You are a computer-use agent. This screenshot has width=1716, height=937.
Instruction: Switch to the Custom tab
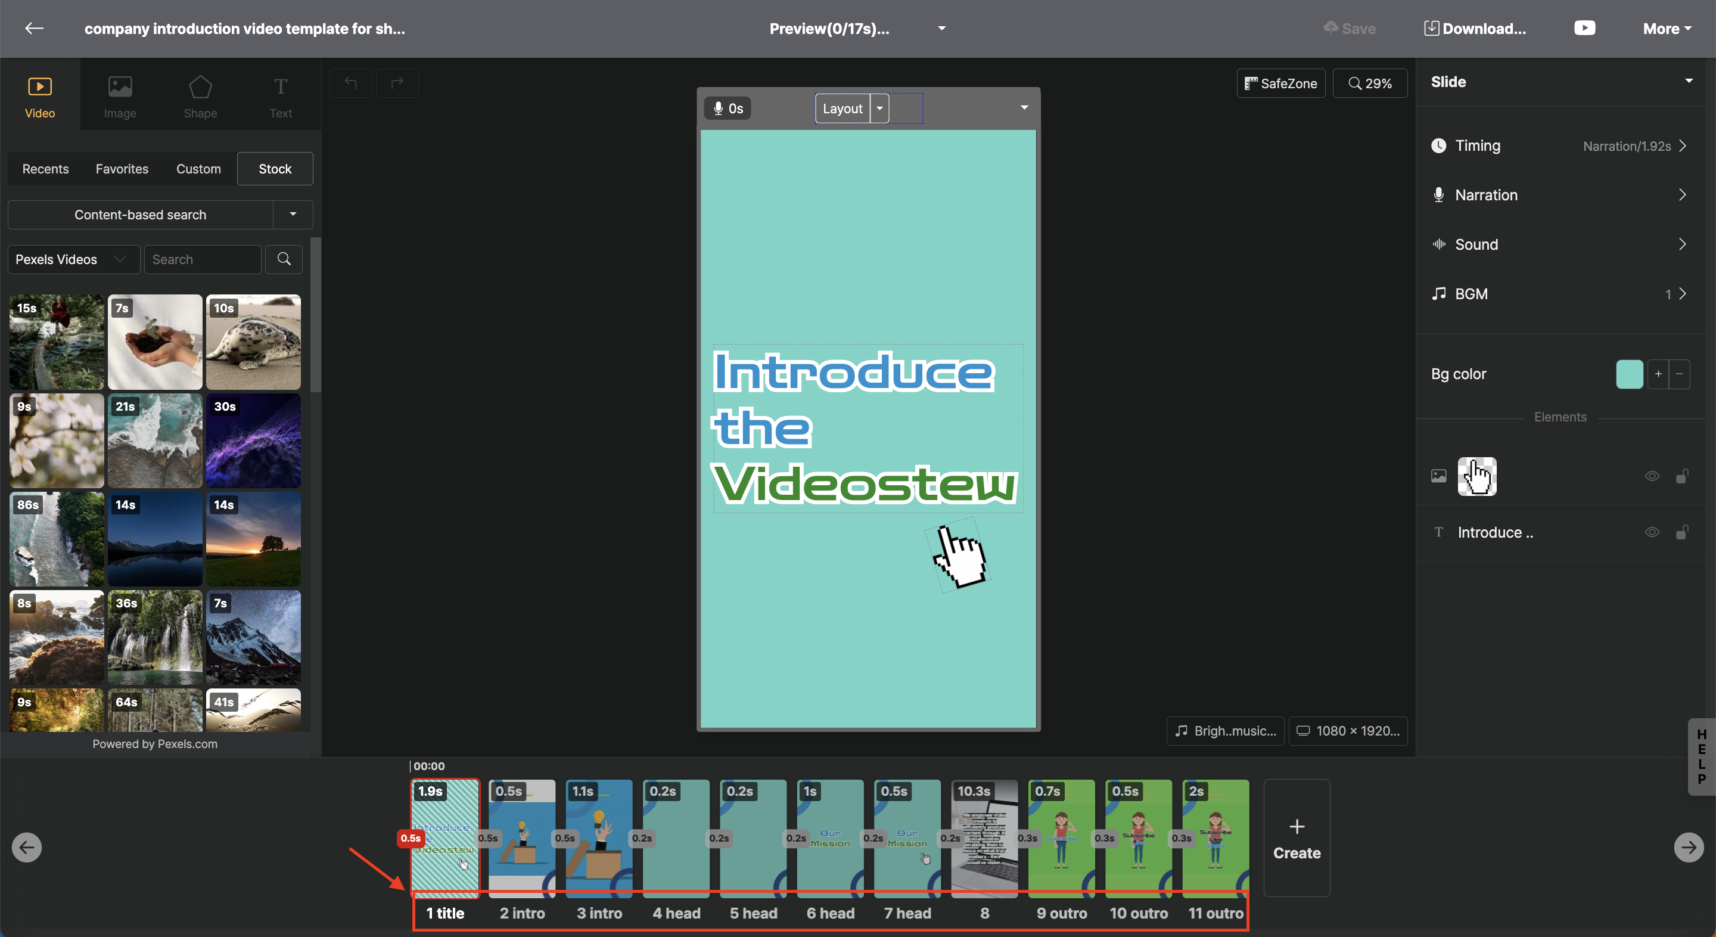[x=198, y=169]
